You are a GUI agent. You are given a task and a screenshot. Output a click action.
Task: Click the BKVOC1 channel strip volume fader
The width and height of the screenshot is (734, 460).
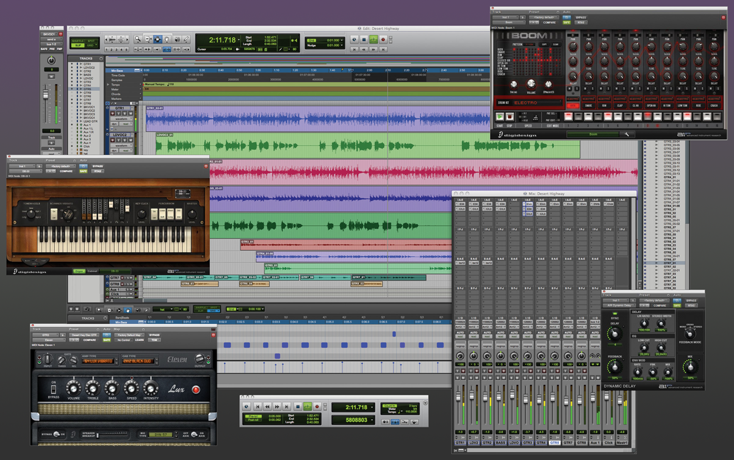tap(45, 93)
